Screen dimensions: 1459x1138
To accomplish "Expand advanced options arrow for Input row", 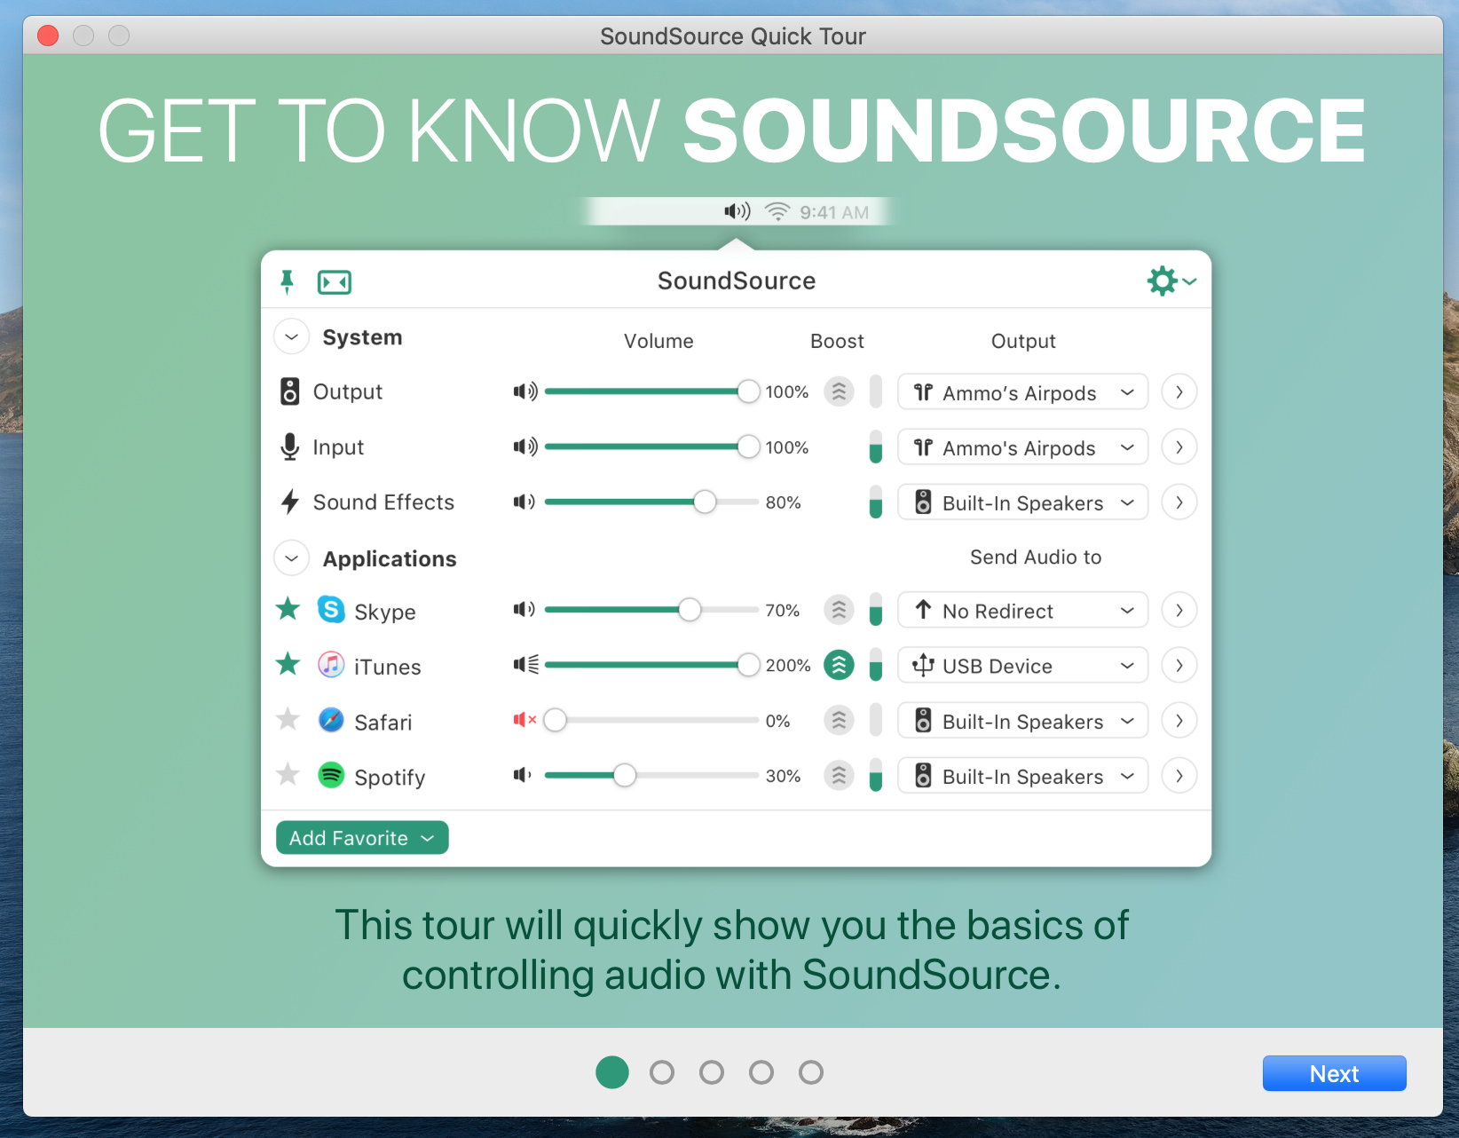I will coord(1179,447).
